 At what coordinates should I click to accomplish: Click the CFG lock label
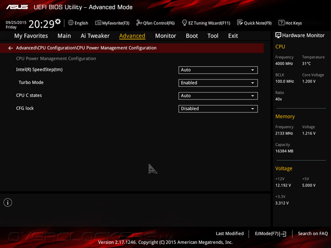[25, 108]
